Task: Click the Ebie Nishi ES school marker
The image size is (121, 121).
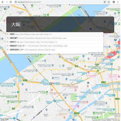Action: click(x=36, y=71)
